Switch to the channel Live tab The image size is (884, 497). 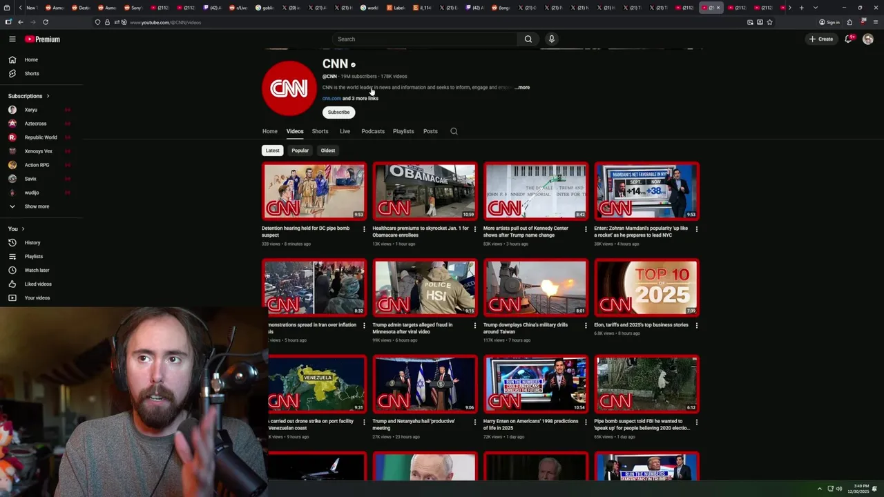coord(345,131)
